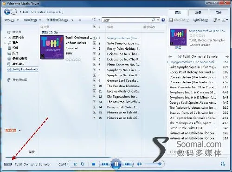The image size is (232, 172).
Task: Show hidden toolbar commands with » chevron
Action: [80, 20]
